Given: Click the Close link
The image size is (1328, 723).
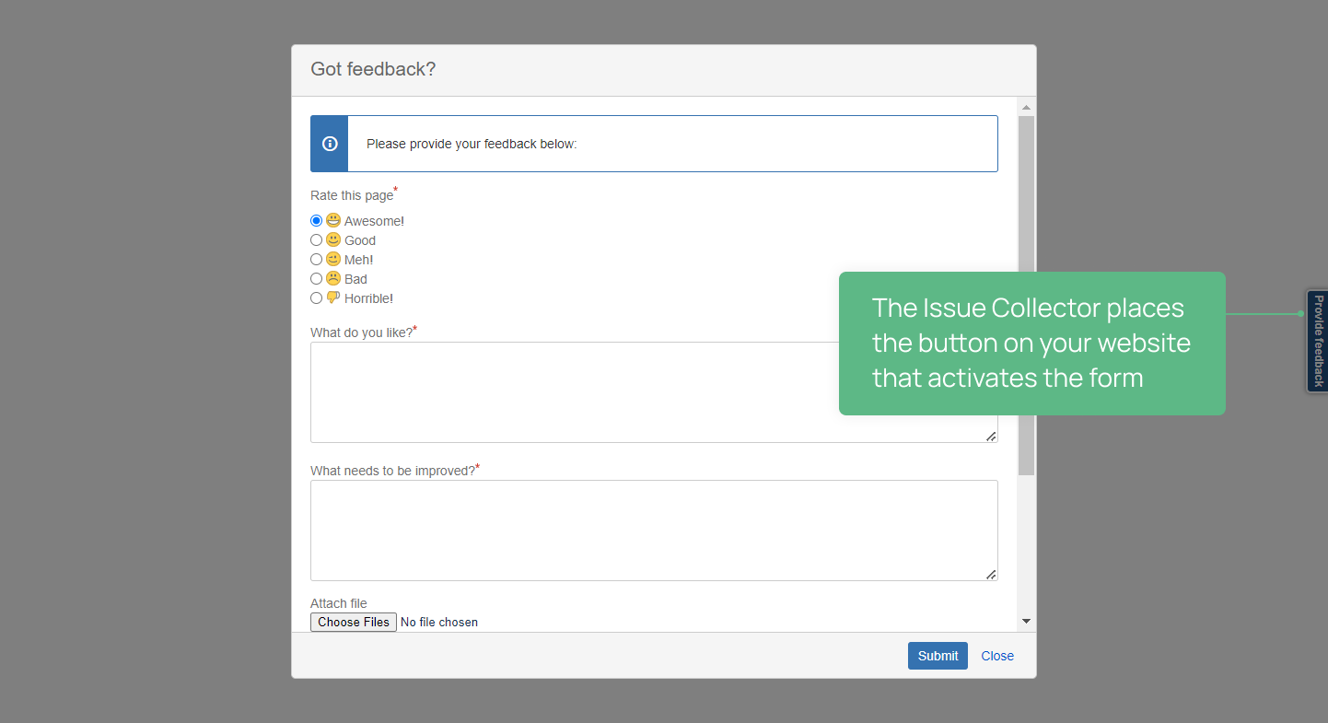Looking at the screenshot, I should tap(997, 656).
